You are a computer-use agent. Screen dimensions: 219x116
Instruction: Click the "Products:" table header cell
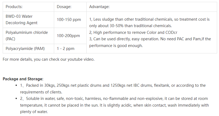tap(14, 7)
